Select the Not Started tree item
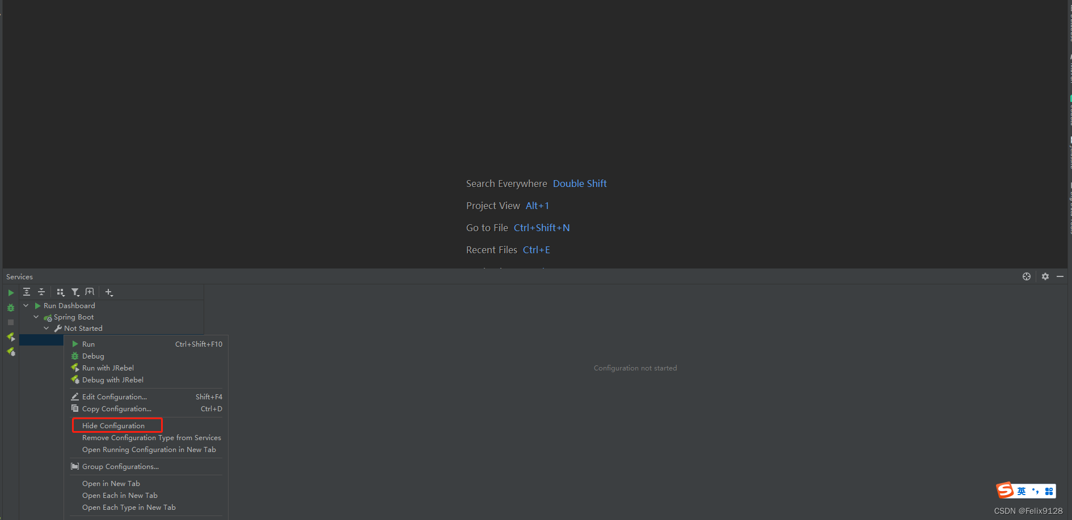Image resolution: width=1072 pixels, height=520 pixels. (x=83, y=329)
